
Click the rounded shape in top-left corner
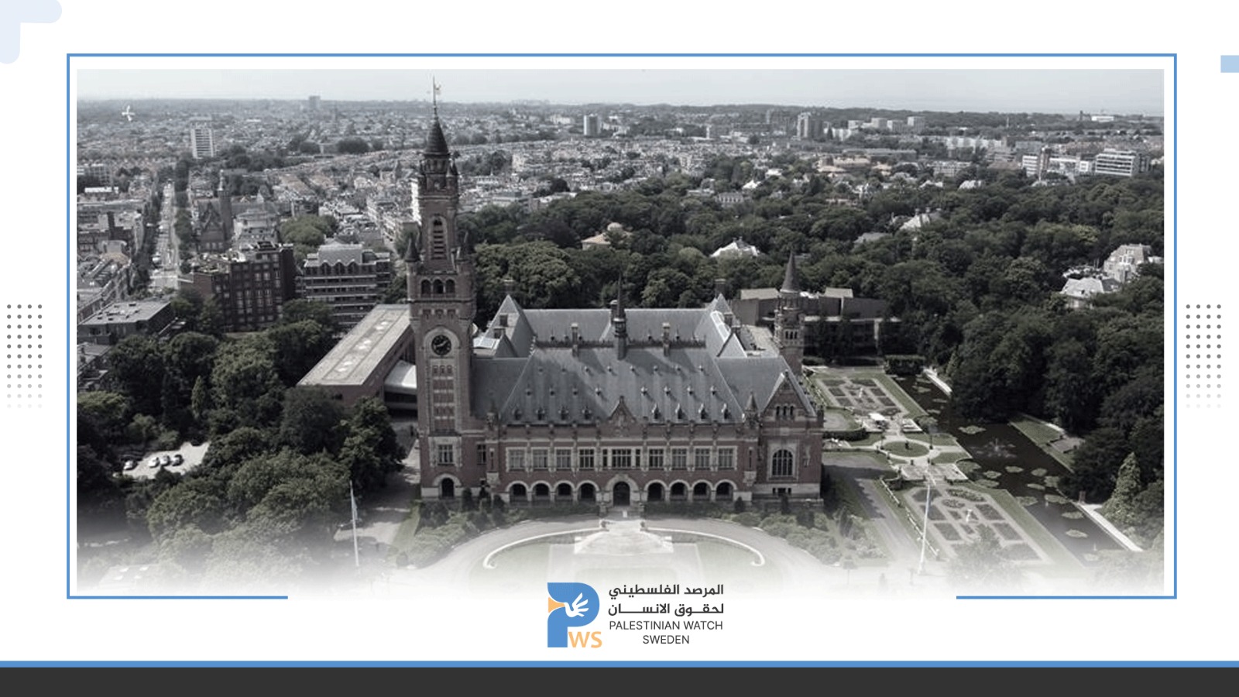click(x=23, y=23)
